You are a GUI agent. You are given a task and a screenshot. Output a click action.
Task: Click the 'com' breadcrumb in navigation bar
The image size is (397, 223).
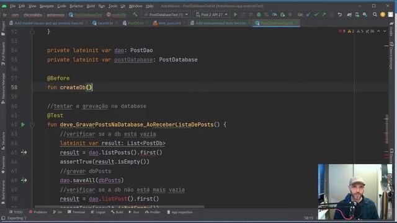point(15,15)
